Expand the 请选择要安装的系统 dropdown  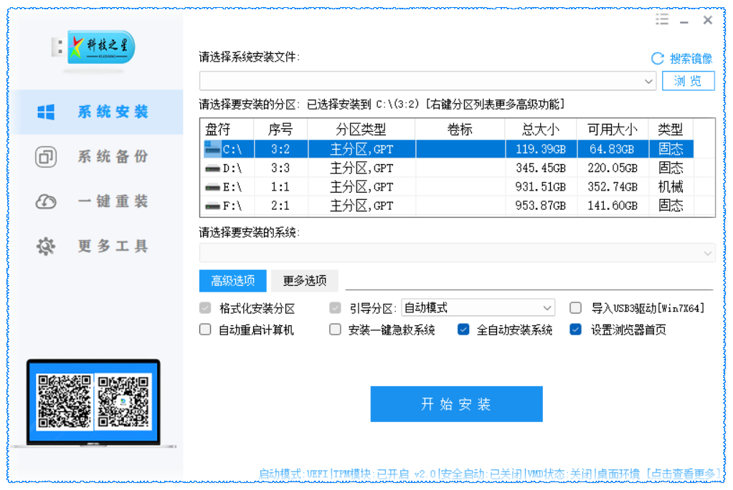[x=708, y=253]
